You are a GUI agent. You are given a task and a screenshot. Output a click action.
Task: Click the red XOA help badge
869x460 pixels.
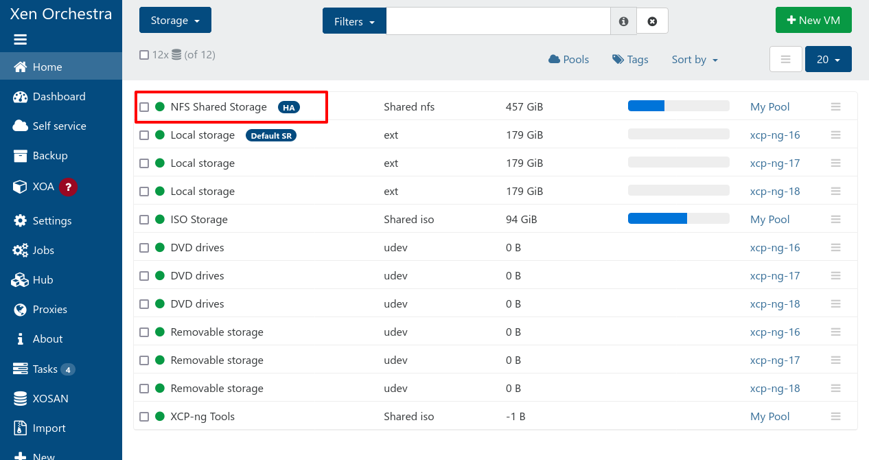pos(68,187)
